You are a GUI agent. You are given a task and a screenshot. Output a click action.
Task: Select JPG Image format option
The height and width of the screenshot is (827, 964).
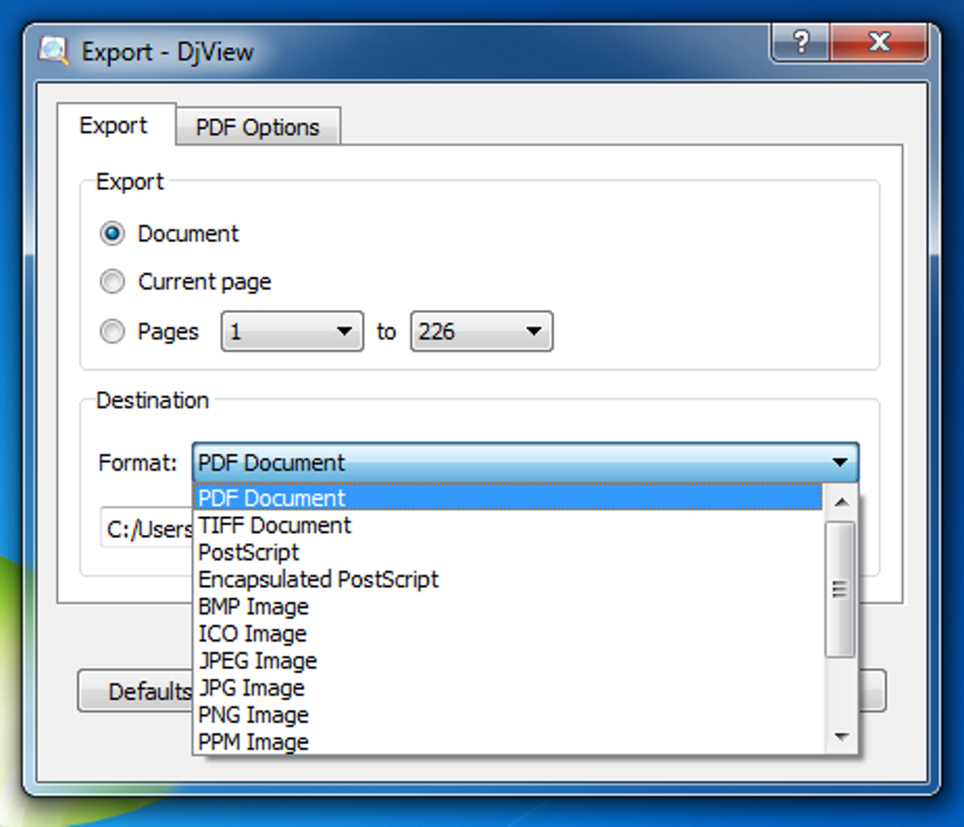[508, 687]
